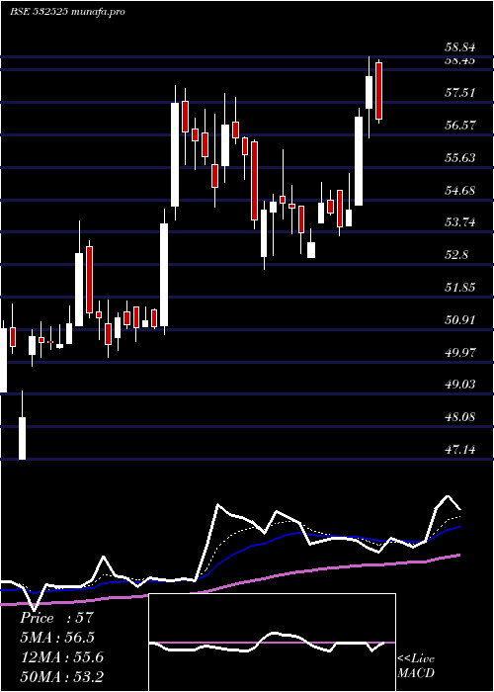Click the <<Live MACD label
The height and width of the screenshot is (692, 494).
point(416,666)
